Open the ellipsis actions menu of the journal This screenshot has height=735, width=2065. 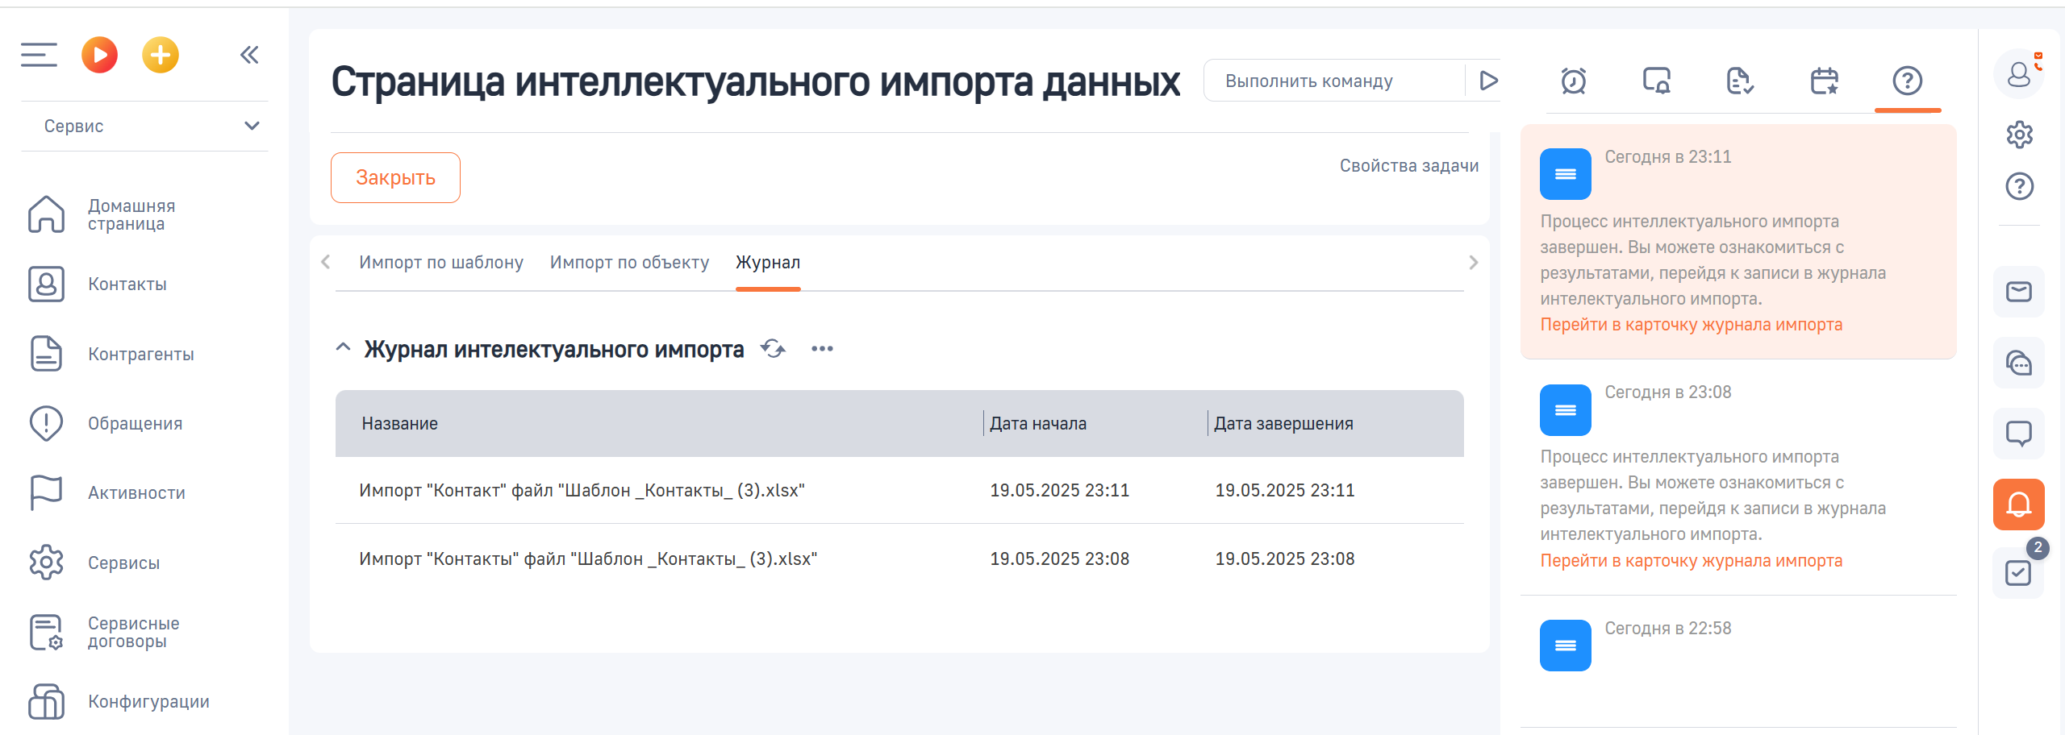tap(822, 349)
